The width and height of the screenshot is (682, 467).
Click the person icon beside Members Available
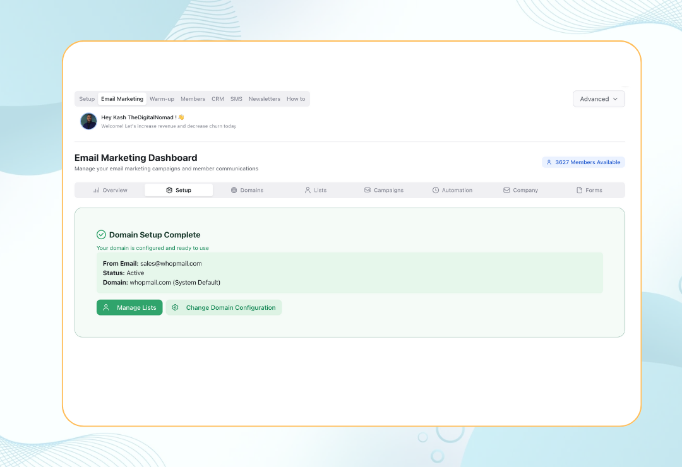pyautogui.click(x=549, y=162)
